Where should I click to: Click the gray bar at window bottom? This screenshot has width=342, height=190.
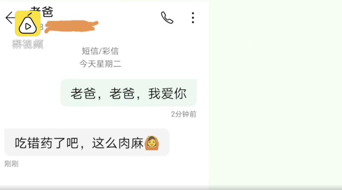coord(171,188)
